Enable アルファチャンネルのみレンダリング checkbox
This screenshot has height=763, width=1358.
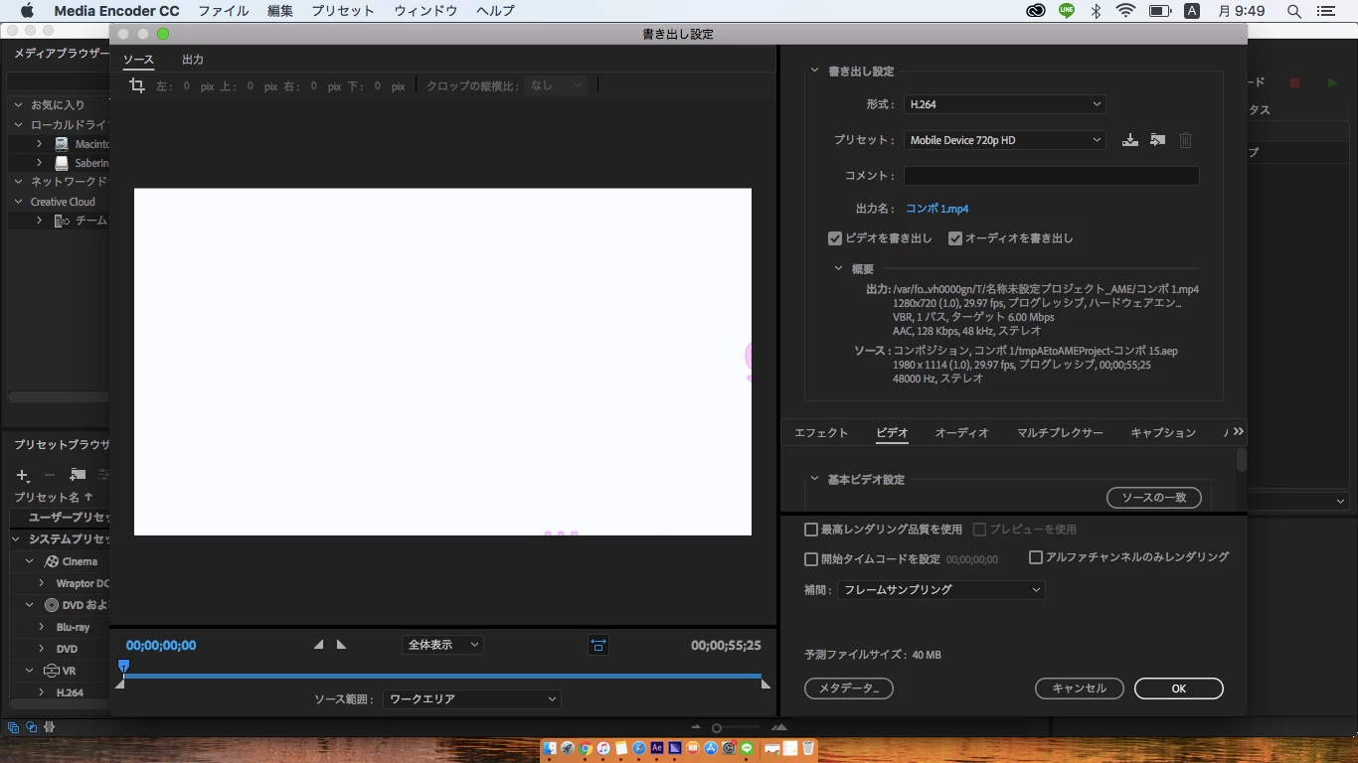tap(1036, 557)
